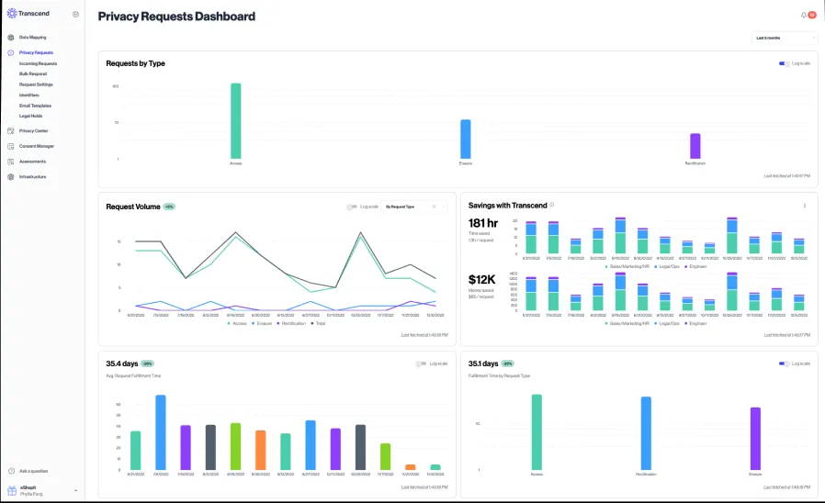Enable Log scale on Request Volume chart
The image size is (825, 503).
[352, 207]
